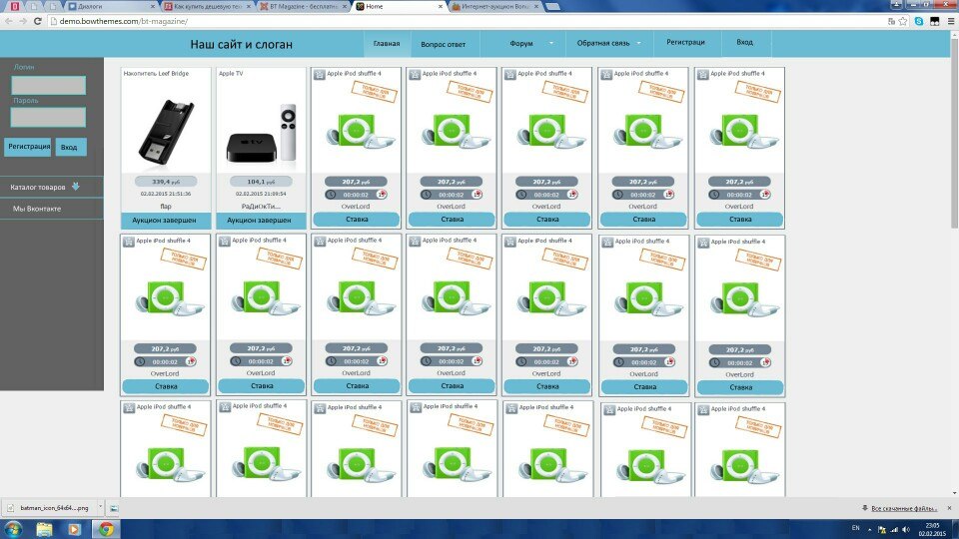Click the date 02.02.2015 21:51:36

click(166, 194)
